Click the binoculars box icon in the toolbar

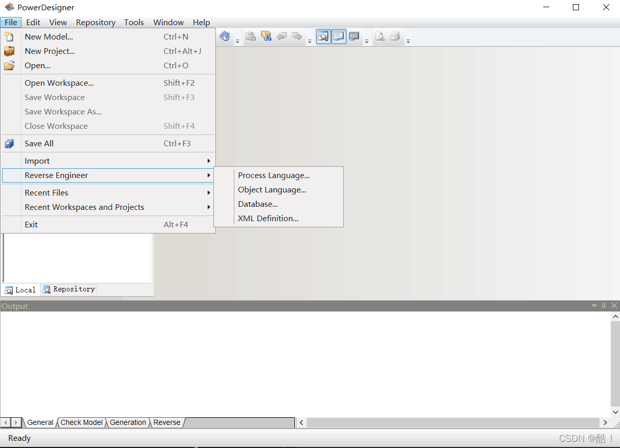click(x=266, y=36)
